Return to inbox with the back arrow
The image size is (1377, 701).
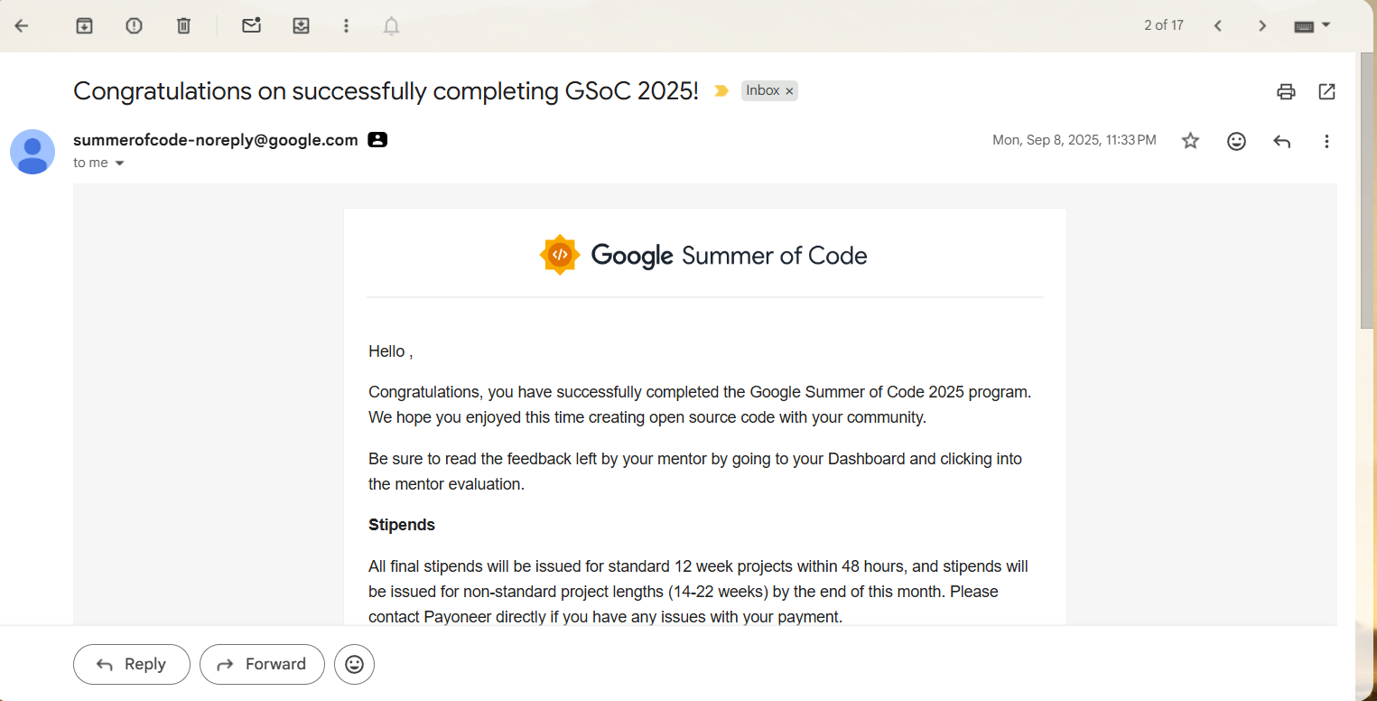[21, 25]
